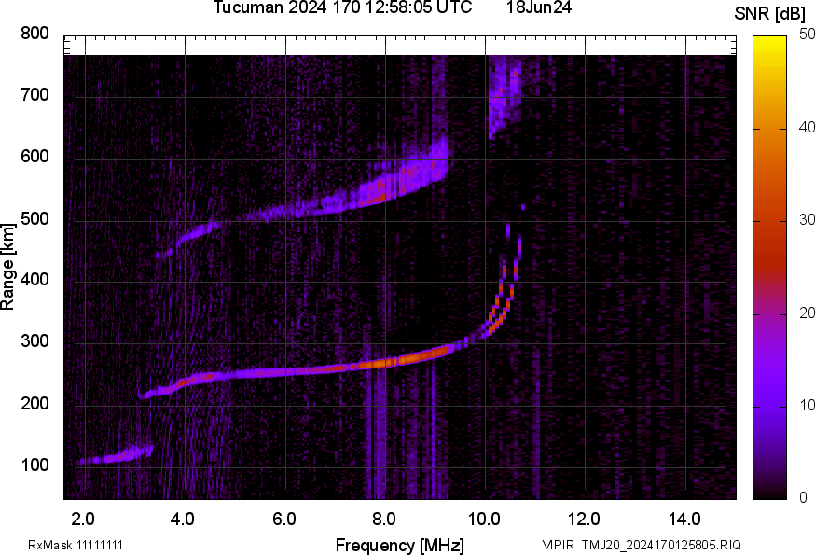Click the range axis tick label 100
The height and width of the screenshot is (555, 815).
[x=35, y=465]
